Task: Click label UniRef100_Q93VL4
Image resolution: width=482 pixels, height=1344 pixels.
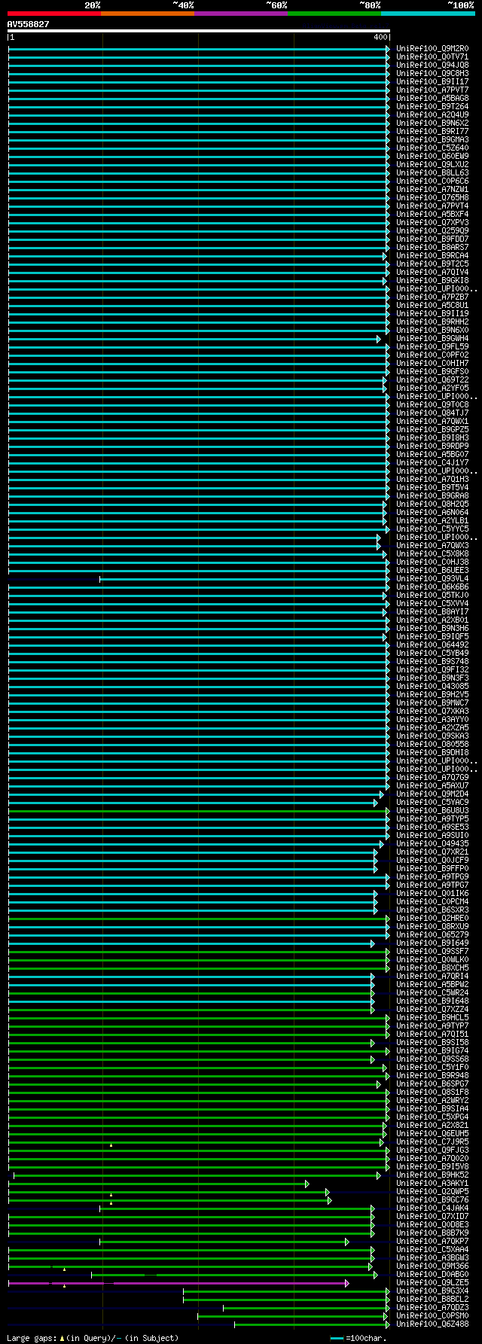Action: (432, 578)
